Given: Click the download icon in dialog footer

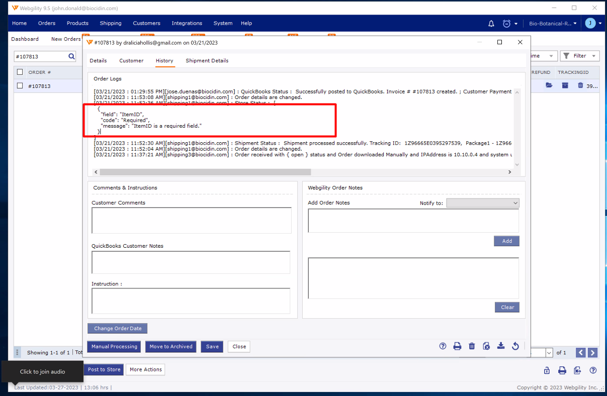Looking at the screenshot, I should point(500,346).
